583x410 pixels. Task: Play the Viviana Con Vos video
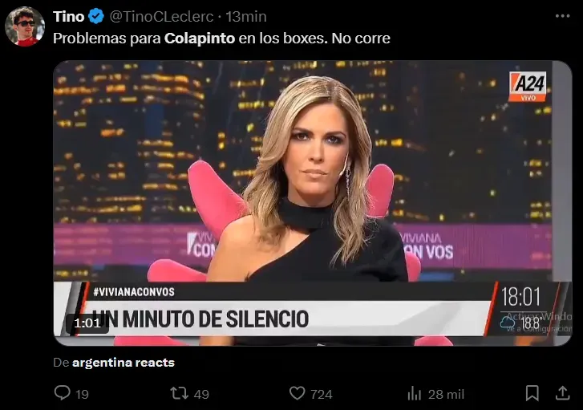[x=312, y=203]
